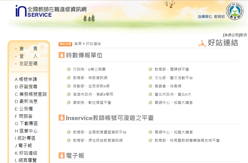The image size is (248, 163).
Task: Open the 客委會．哈客網 link
Action: tap(168, 86)
